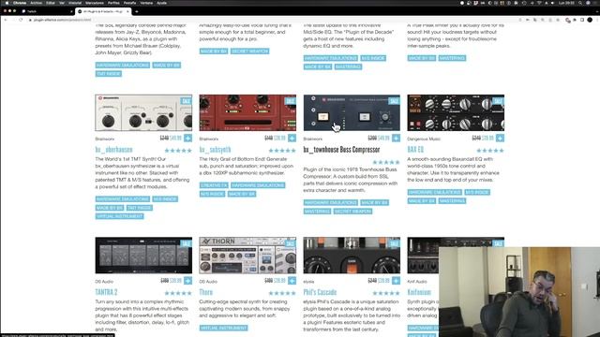Open the Ventana menu
Image resolution: width=600 pixels, height=337 pixels.
pyautogui.click(x=146, y=3)
